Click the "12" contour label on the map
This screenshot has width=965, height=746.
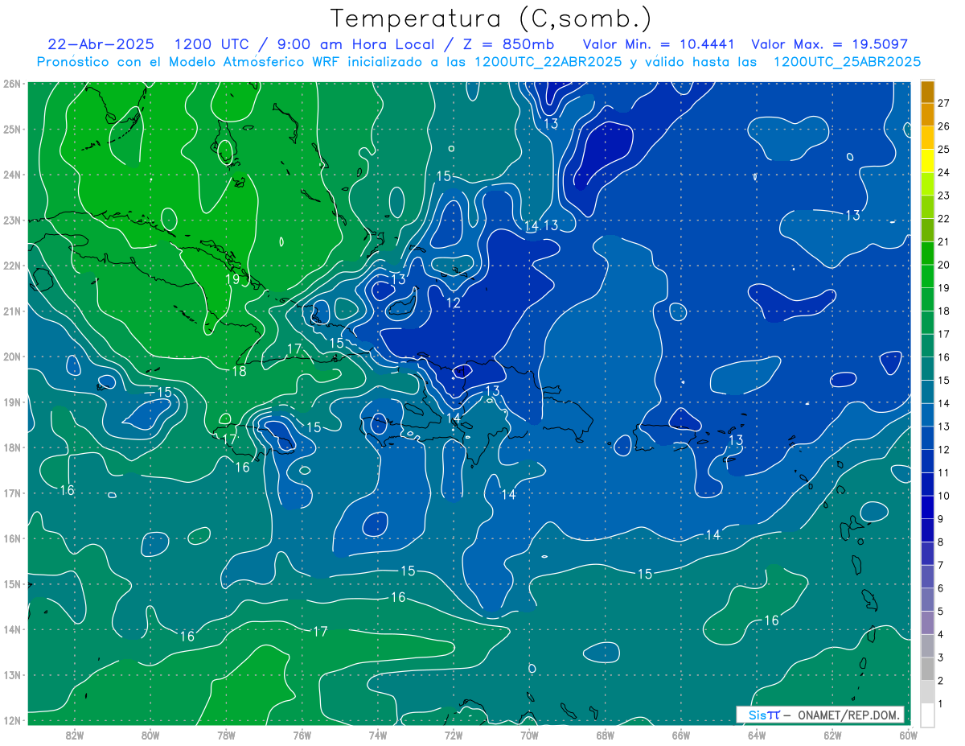click(454, 303)
